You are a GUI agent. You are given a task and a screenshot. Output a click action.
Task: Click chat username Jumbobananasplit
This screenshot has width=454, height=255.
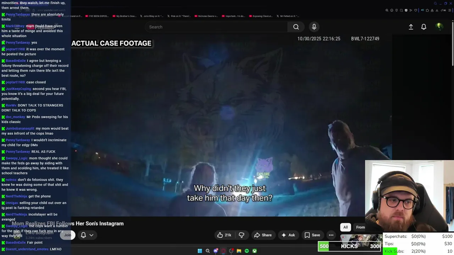coord(20,129)
